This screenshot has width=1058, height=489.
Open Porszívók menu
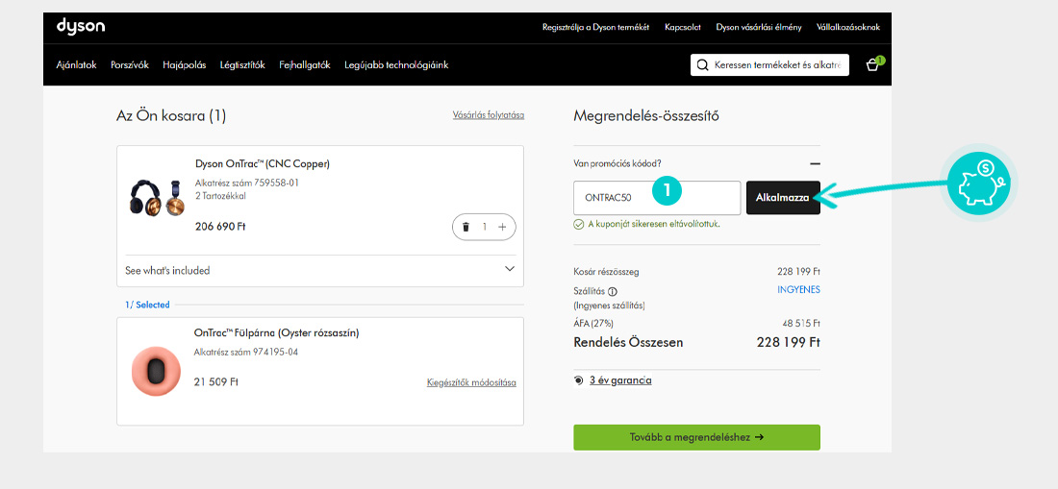click(130, 65)
